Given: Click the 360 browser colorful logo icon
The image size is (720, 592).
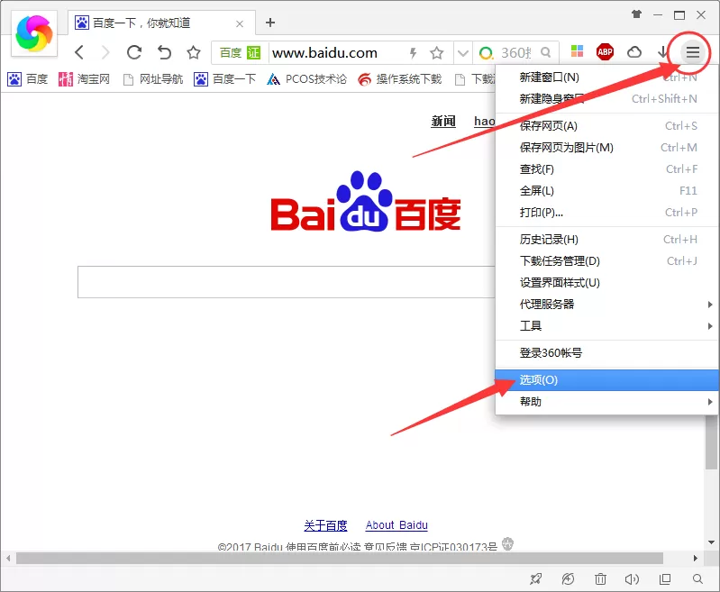Looking at the screenshot, I should pos(34,33).
